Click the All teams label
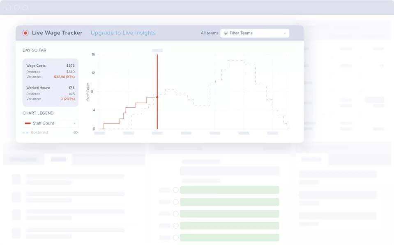This screenshot has width=394, height=245. tap(209, 33)
